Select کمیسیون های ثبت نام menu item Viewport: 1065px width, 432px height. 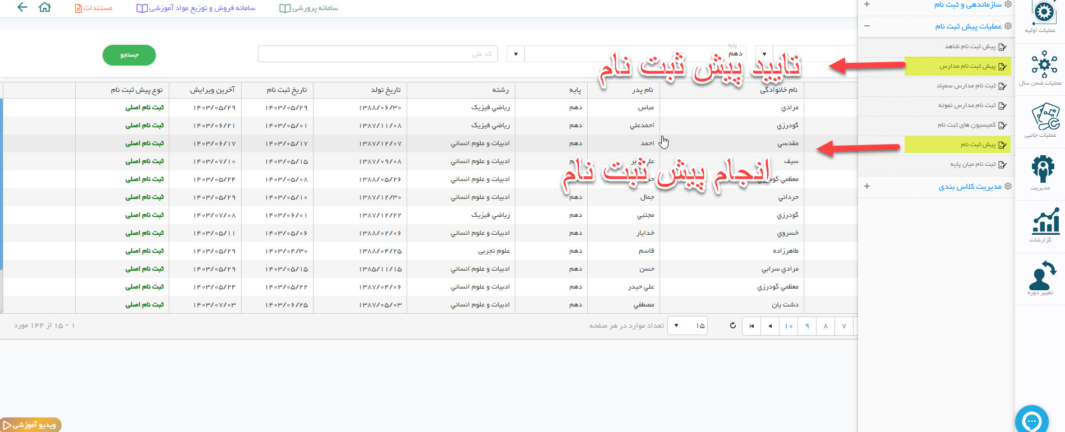[967, 125]
